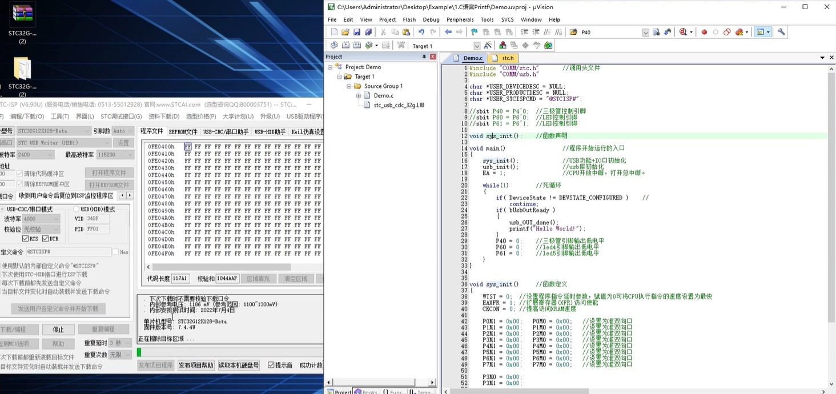Open the P40 find combo box dropdown

(x=646, y=33)
